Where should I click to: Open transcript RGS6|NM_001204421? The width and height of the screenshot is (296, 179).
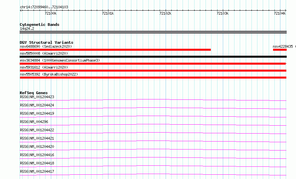point(37,138)
